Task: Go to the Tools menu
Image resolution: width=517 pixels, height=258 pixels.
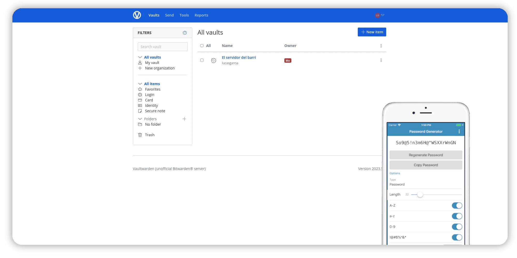Action: pos(184,15)
